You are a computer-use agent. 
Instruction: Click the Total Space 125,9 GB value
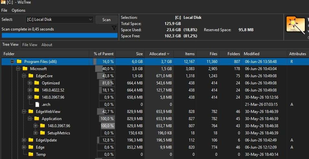click(x=172, y=24)
